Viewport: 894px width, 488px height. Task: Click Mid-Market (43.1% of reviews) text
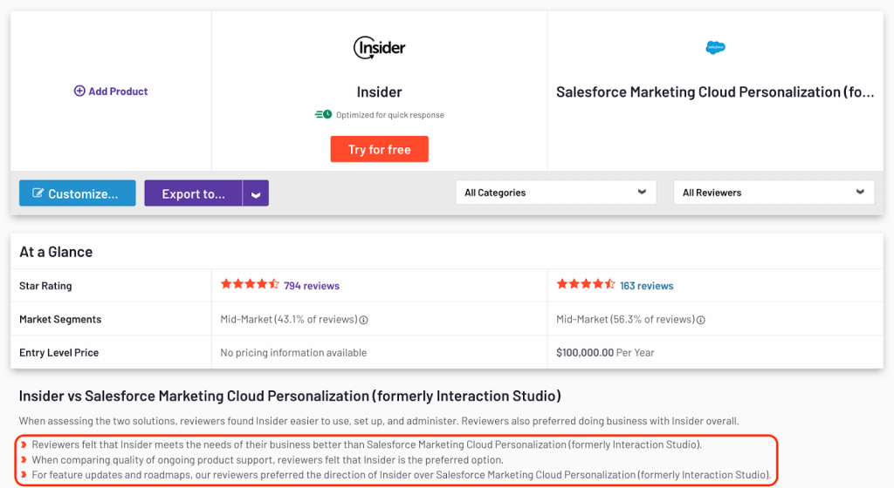(x=289, y=319)
